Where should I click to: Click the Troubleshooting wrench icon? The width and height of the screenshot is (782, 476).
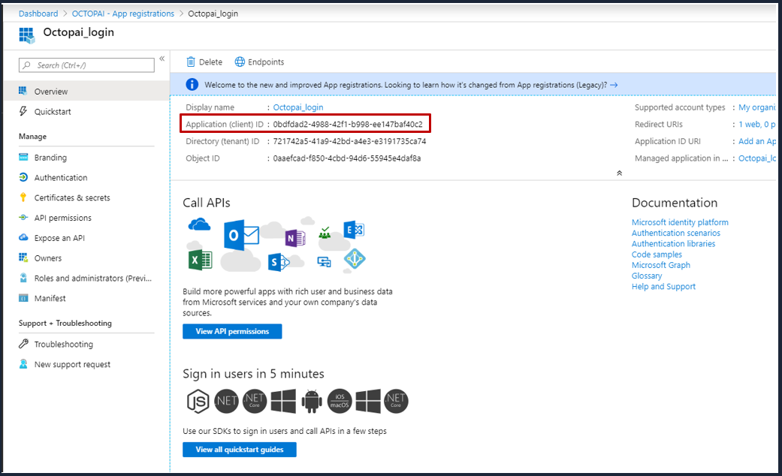23,345
